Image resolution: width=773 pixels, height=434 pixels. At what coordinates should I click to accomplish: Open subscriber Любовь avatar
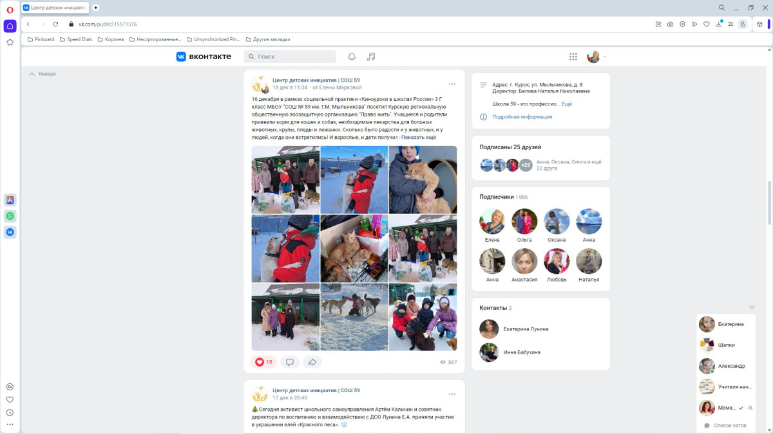click(557, 262)
